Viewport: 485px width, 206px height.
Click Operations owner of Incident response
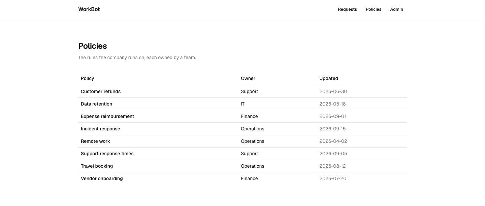(x=253, y=129)
